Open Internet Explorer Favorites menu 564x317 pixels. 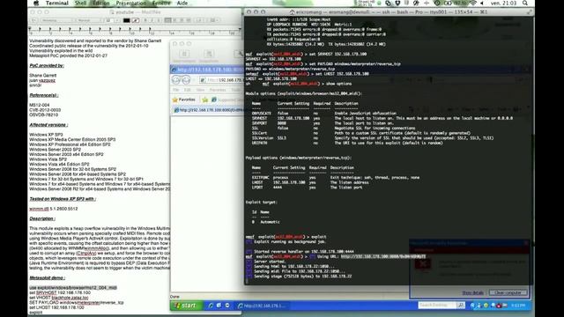click(218, 90)
